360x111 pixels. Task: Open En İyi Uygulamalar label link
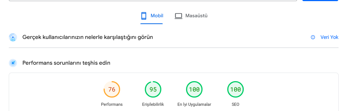[x=194, y=104]
